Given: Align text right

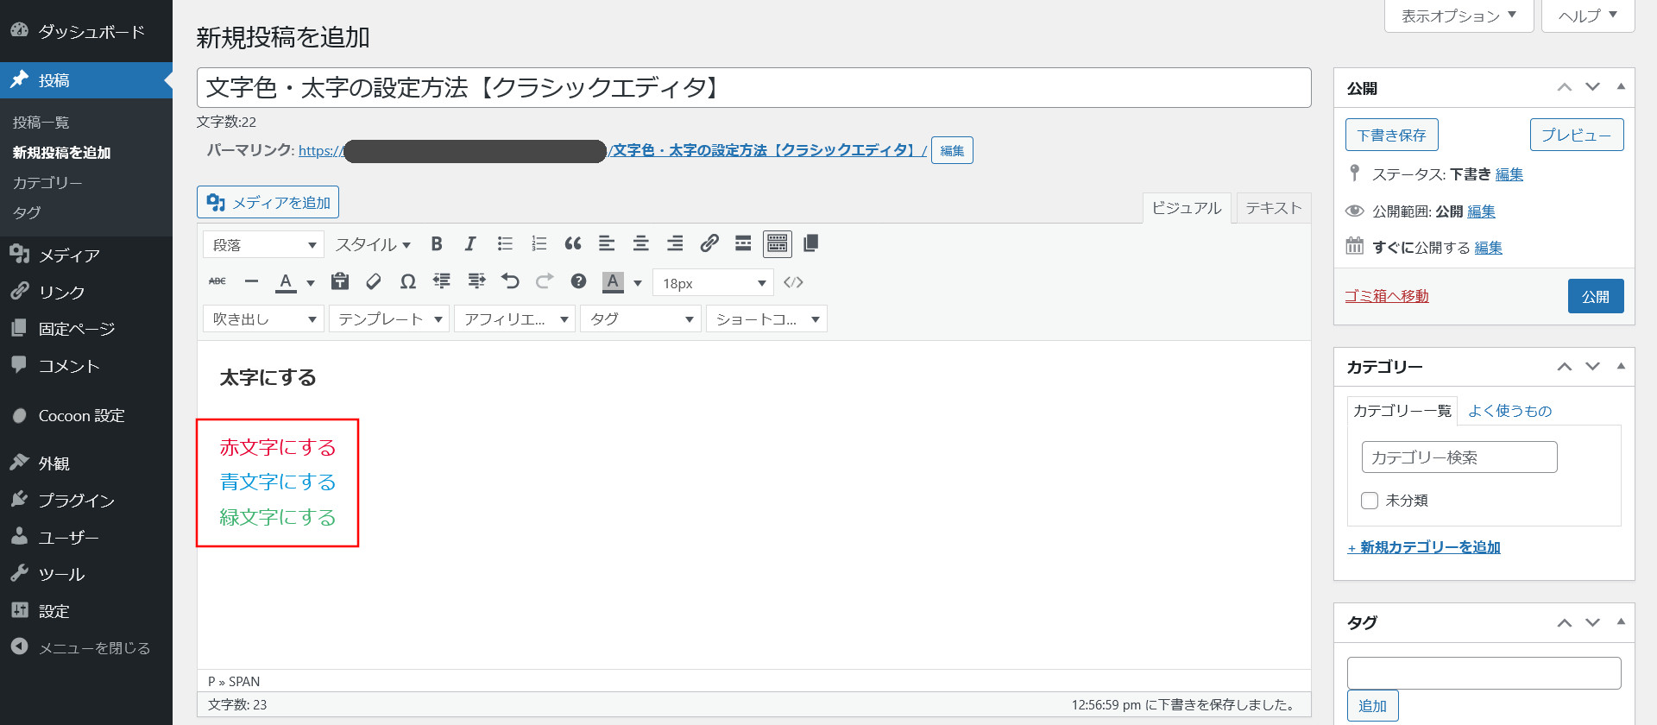Looking at the screenshot, I should click(675, 244).
